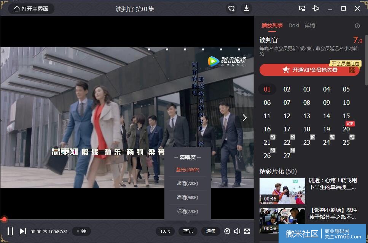Pin the player window on top
This screenshot has height=243, width=368.
click(315, 9)
